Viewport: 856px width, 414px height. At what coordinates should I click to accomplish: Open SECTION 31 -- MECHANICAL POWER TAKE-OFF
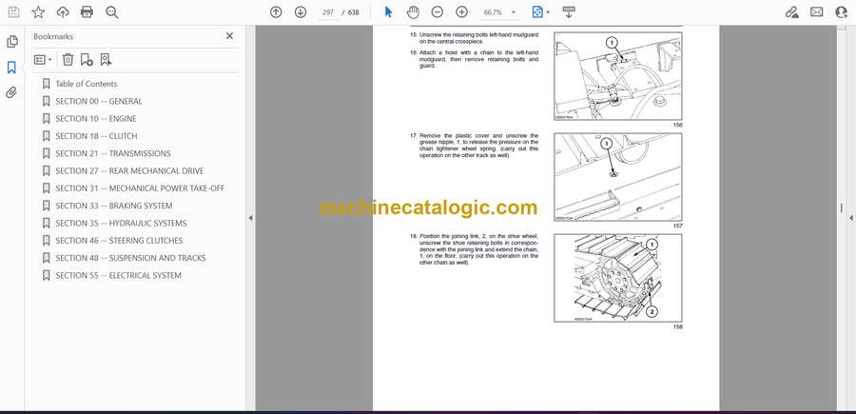(x=140, y=188)
